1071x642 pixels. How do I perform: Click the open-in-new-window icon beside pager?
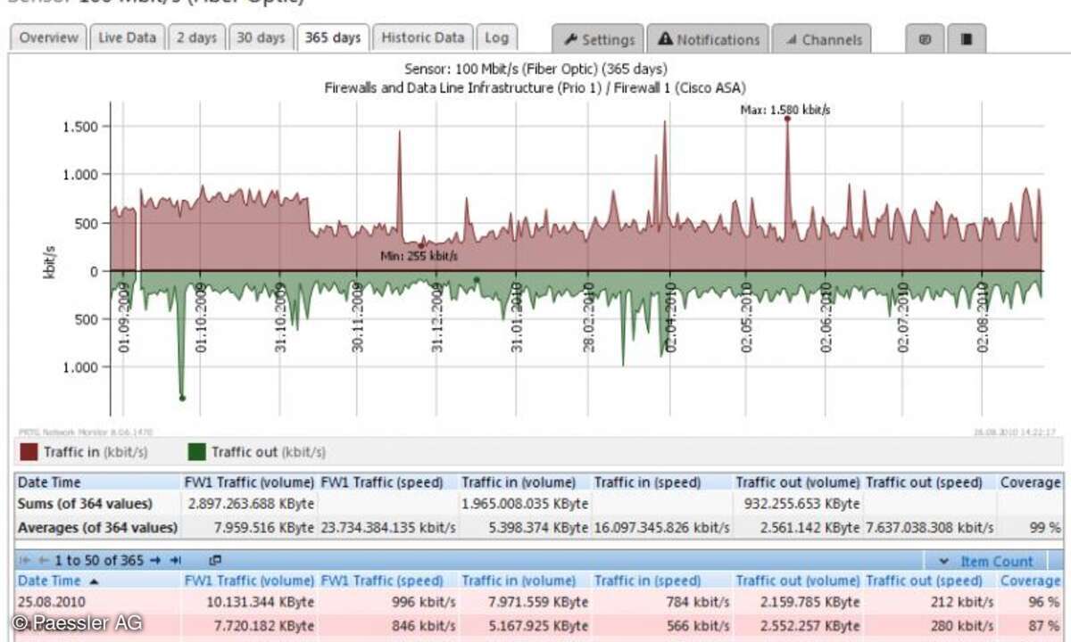tap(214, 561)
